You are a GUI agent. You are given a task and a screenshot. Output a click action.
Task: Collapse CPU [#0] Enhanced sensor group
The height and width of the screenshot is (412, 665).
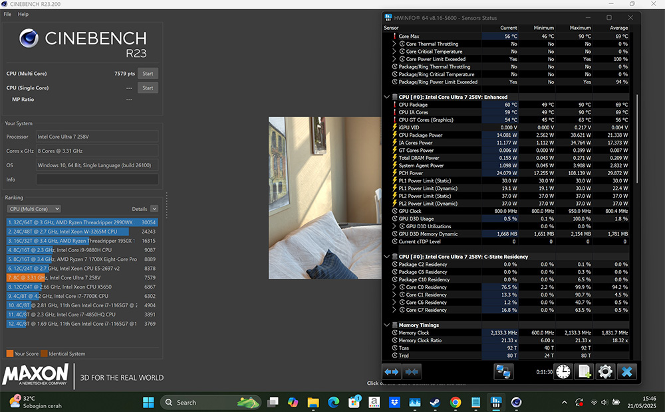(386, 97)
